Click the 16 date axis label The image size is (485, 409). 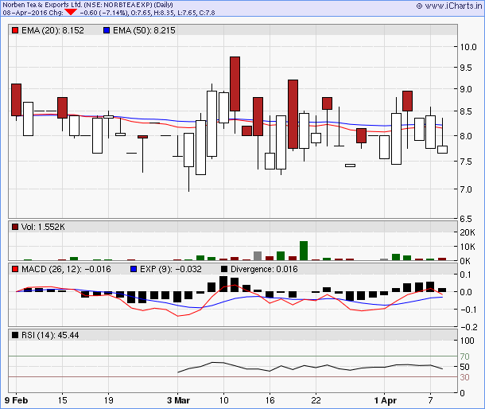click(x=270, y=400)
